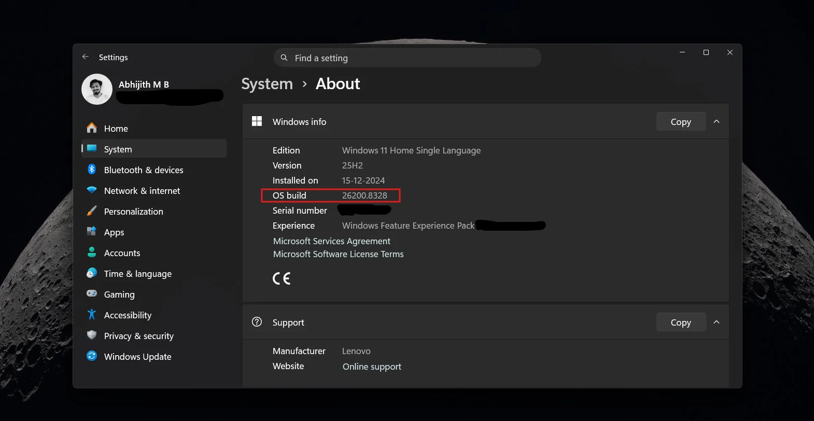Click the Gaming controller icon
This screenshot has width=814, height=421.
[x=92, y=294]
